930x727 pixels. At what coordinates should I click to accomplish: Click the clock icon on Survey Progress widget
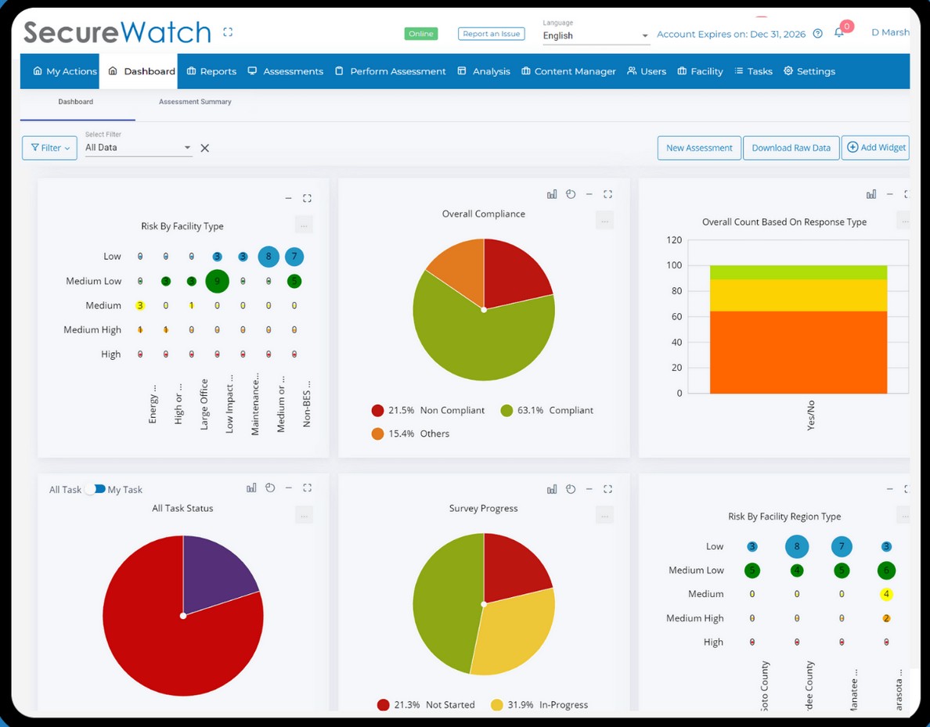pos(571,488)
